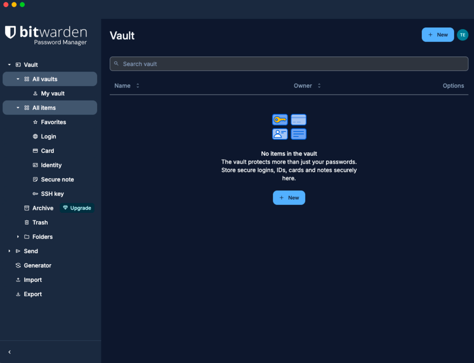474x363 pixels.
Task: Click the Login globe icon
Action: (35, 137)
